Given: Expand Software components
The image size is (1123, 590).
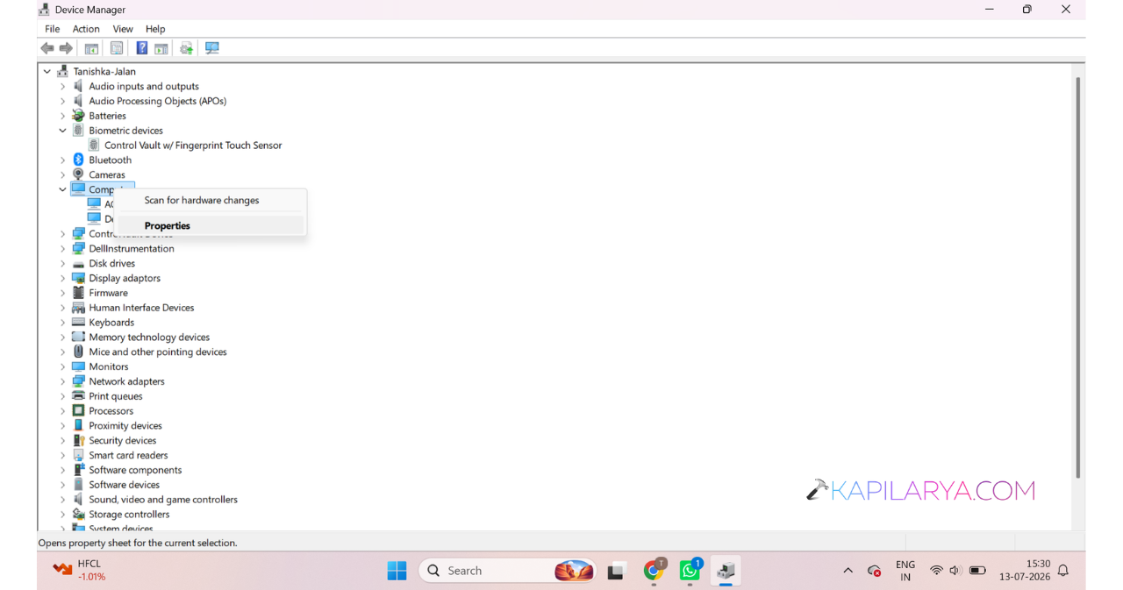Looking at the screenshot, I should tap(62, 470).
